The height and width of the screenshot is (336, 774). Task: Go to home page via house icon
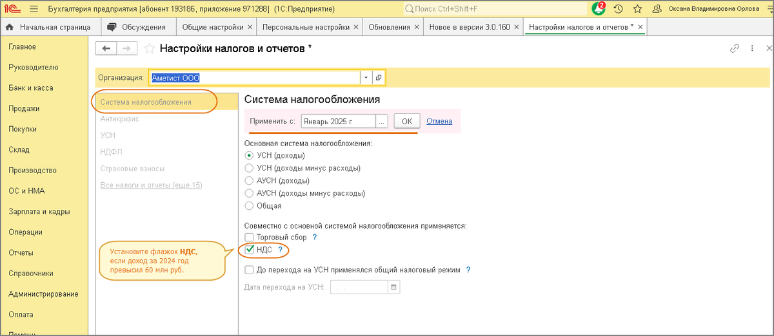[10, 27]
